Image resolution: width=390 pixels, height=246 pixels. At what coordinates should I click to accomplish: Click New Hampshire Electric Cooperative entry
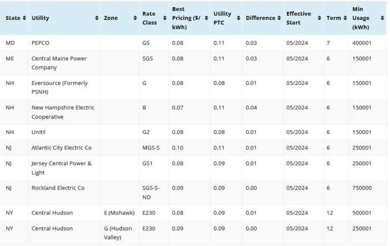pyautogui.click(x=63, y=112)
